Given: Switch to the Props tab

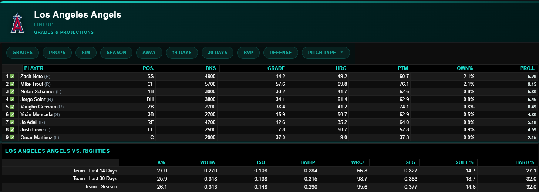Looking at the screenshot, I should 57,53.
